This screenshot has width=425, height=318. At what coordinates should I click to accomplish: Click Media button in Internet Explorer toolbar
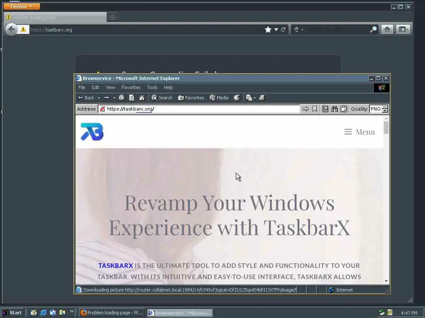[x=219, y=98]
